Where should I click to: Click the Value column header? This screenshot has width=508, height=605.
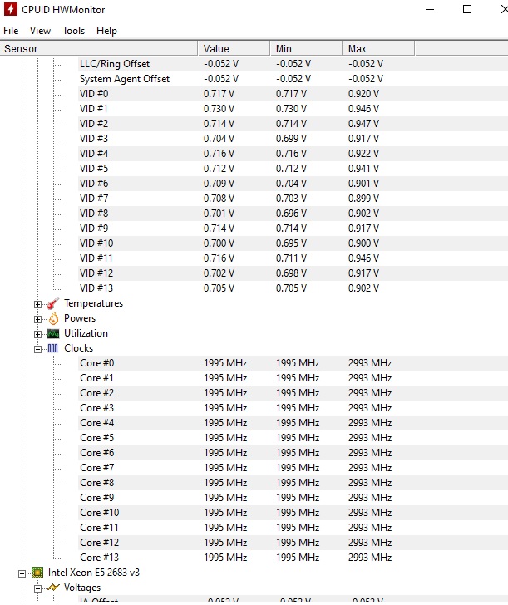tap(234, 48)
